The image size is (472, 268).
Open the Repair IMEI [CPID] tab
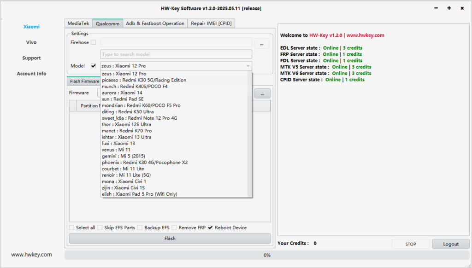point(211,23)
